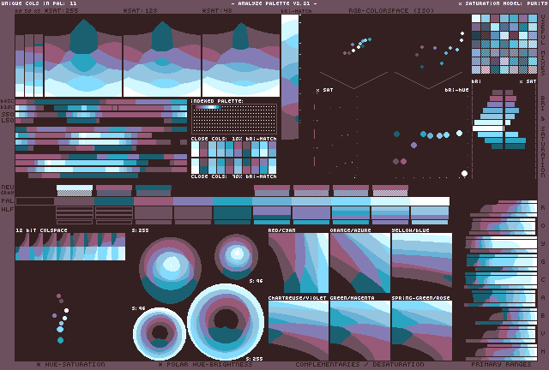Screen dimensions: 549x370
Task: Click 'COMPLEMENTARIES / DESATURATION' footer label
Action: coord(359,364)
